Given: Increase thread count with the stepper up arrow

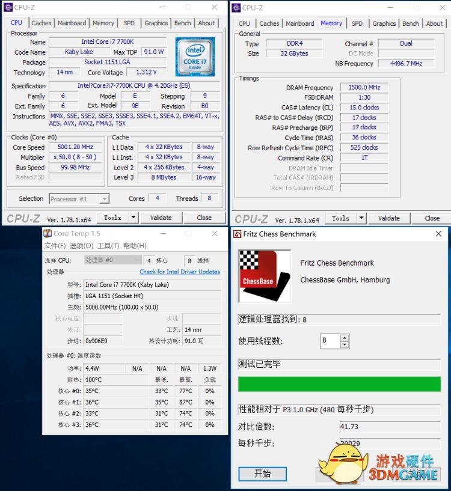Looking at the screenshot, I should click(345, 338).
